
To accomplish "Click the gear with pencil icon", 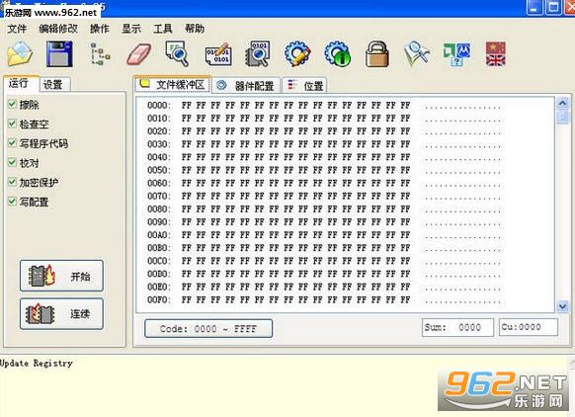I will pyautogui.click(x=297, y=54).
